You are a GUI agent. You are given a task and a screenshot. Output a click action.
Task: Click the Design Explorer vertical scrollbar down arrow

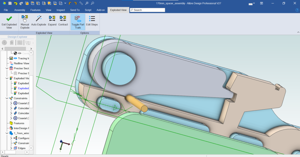31,148
